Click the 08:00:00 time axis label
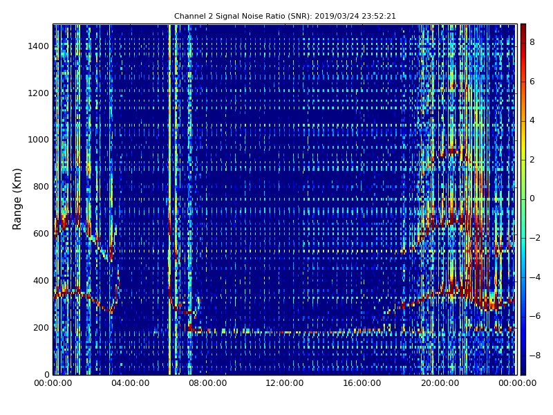Viewport: 553px width, 415px height. (208, 383)
